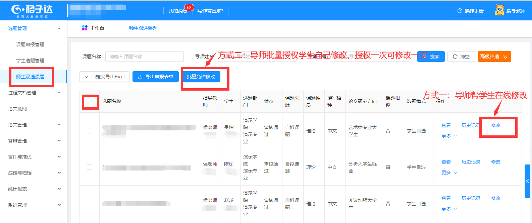
Task: Toggle the select-all header checkbox
Action: pos(90,101)
